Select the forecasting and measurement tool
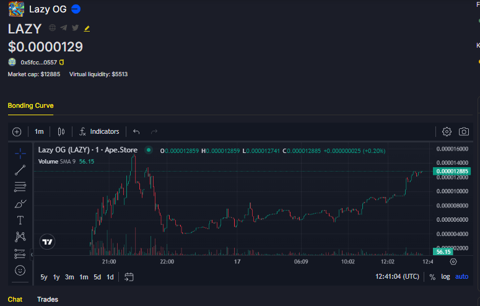Viewport: 480px width, 306px height. [x=20, y=253]
